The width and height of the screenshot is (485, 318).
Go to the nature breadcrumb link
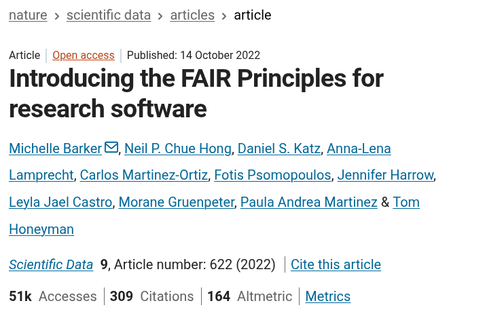coord(28,15)
